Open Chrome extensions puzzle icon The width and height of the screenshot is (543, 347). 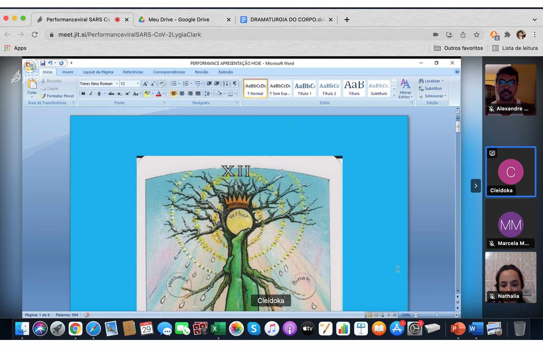[507, 35]
